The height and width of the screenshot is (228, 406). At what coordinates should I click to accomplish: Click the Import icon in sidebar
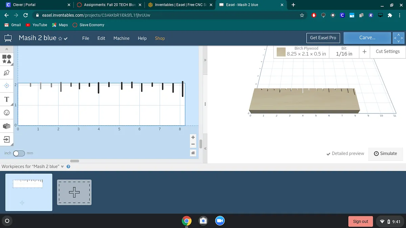[7, 139]
